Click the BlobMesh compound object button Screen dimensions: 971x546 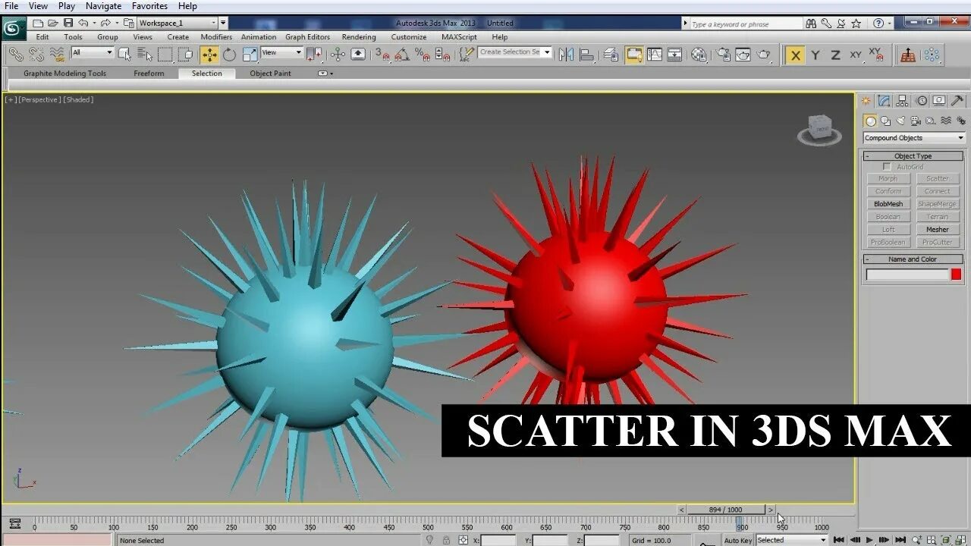point(888,204)
